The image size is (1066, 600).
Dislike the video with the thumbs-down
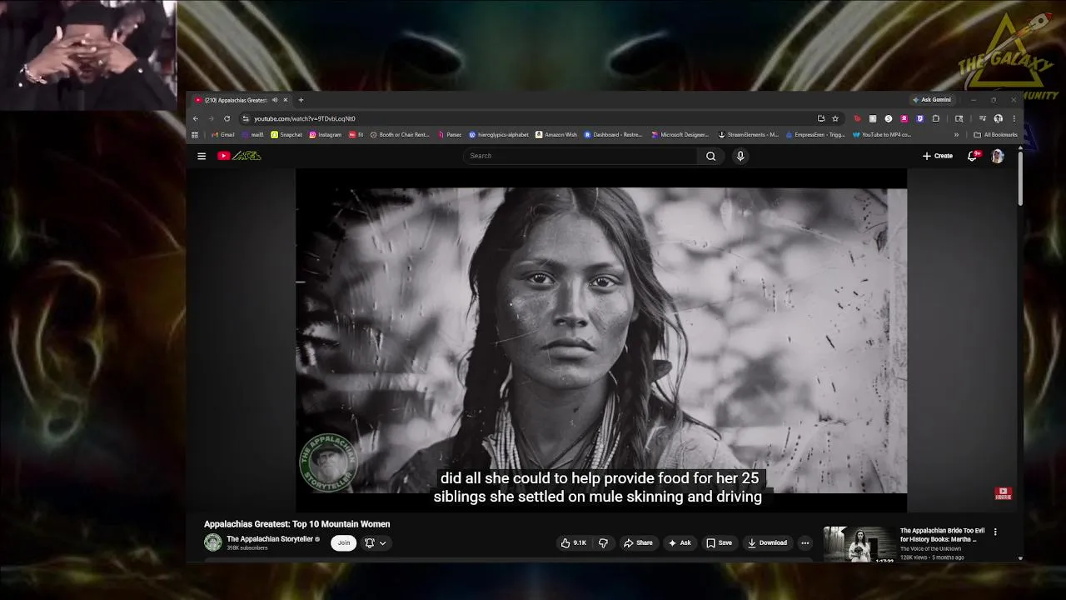click(603, 542)
